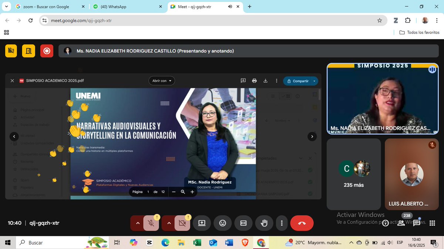Open Chrome tab search chevron
444x249 pixels.
6,7
